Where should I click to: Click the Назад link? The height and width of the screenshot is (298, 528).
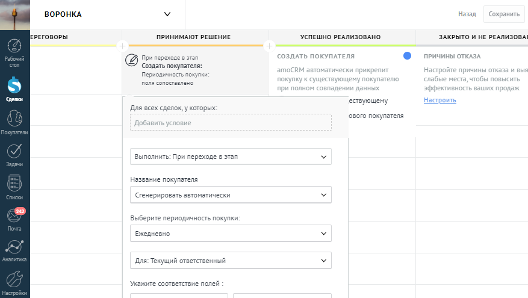pyautogui.click(x=467, y=14)
